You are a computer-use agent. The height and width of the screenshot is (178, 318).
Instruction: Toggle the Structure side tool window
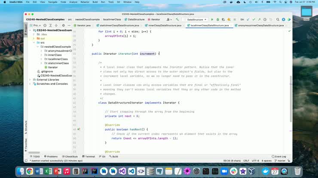point(26,128)
